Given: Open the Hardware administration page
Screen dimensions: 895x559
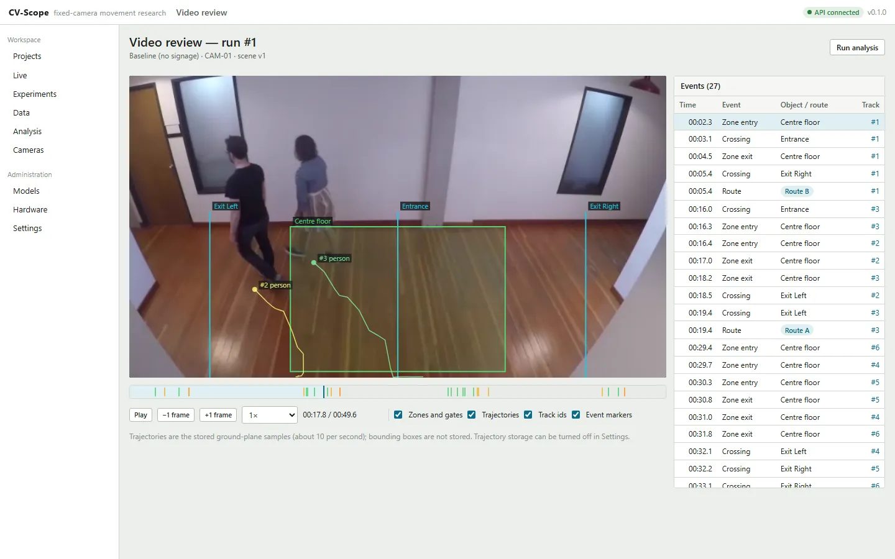Looking at the screenshot, I should [x=30, y=210].
